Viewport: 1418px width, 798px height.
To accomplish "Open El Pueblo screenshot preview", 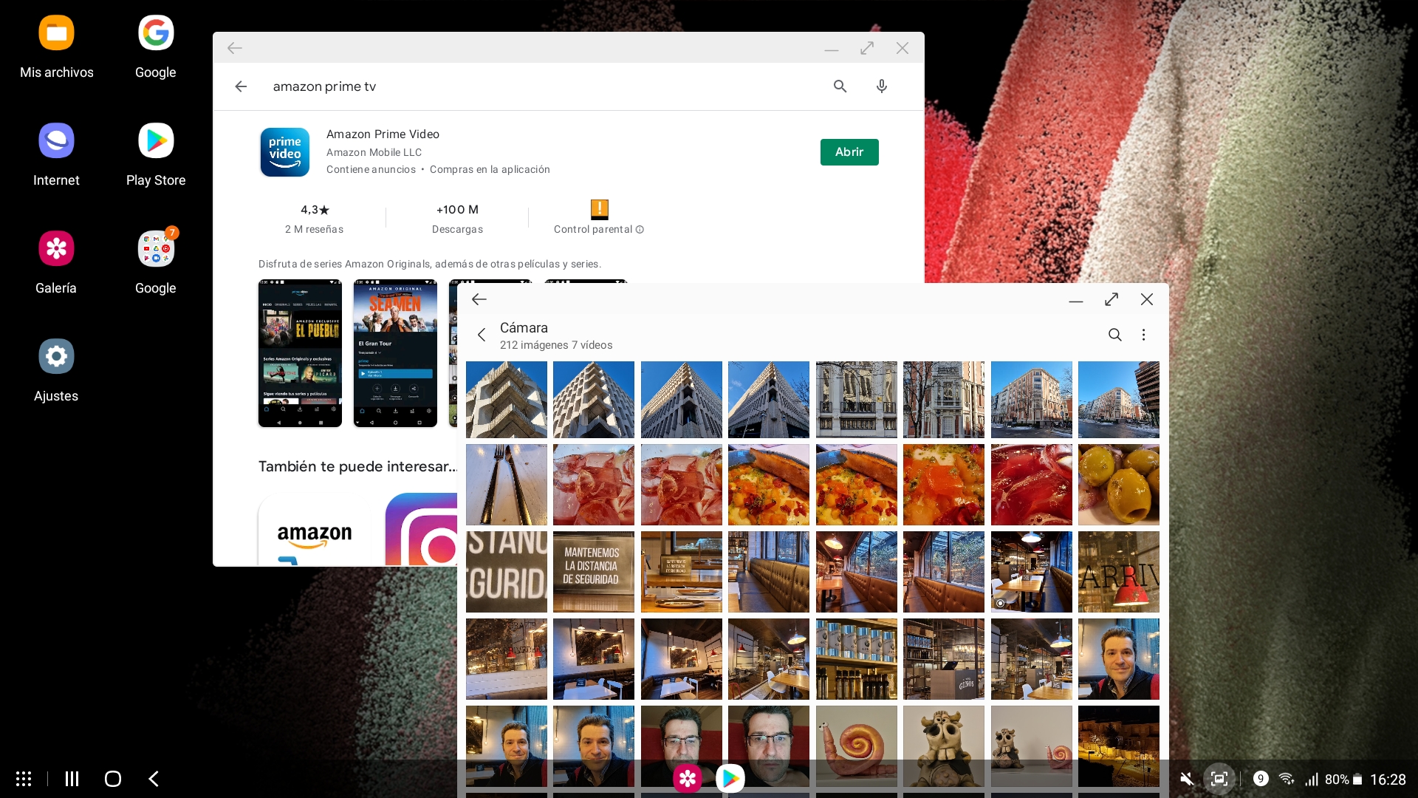I will [300, 353].
